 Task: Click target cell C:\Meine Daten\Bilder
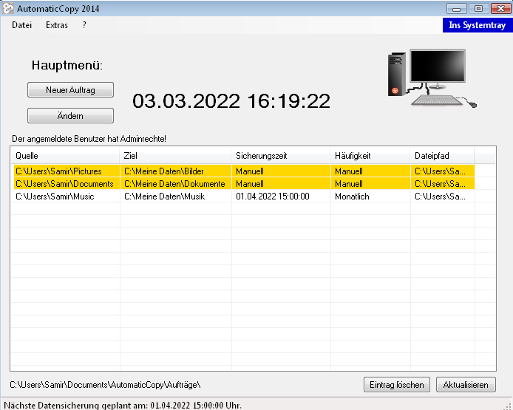(176, 171)
